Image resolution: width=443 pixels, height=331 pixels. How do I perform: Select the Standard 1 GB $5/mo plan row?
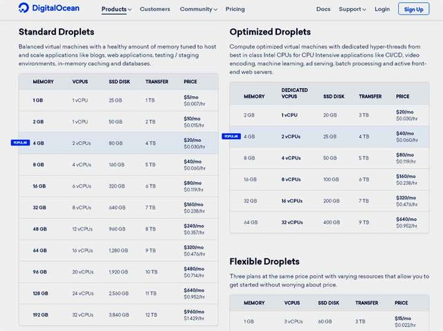pyautogui.click(x=118, y=100)
